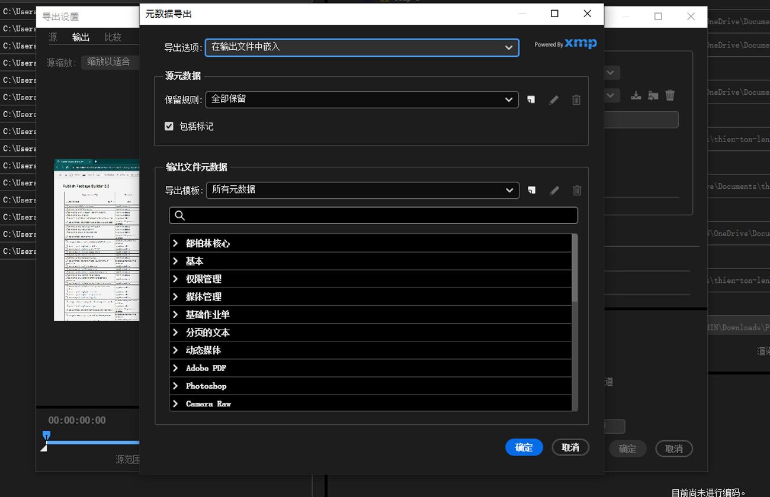Maximize the 元数据导出 dialog window
The height and width of the screenshot is (497, 770).
click(554, 14)
